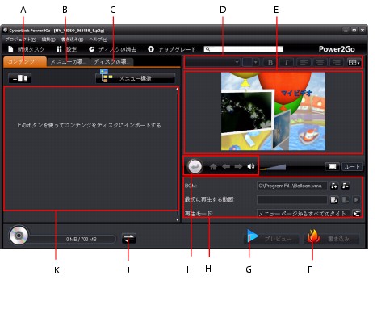377x313 pixels.
Task: Click the add background music icon
Action: click(334, 186)
